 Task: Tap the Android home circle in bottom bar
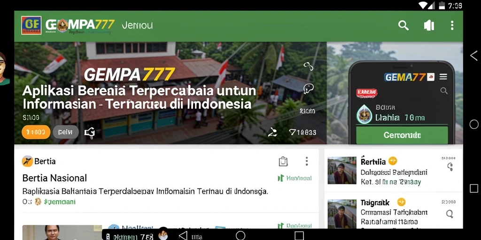pyautogui.click(x=240, y=235)
